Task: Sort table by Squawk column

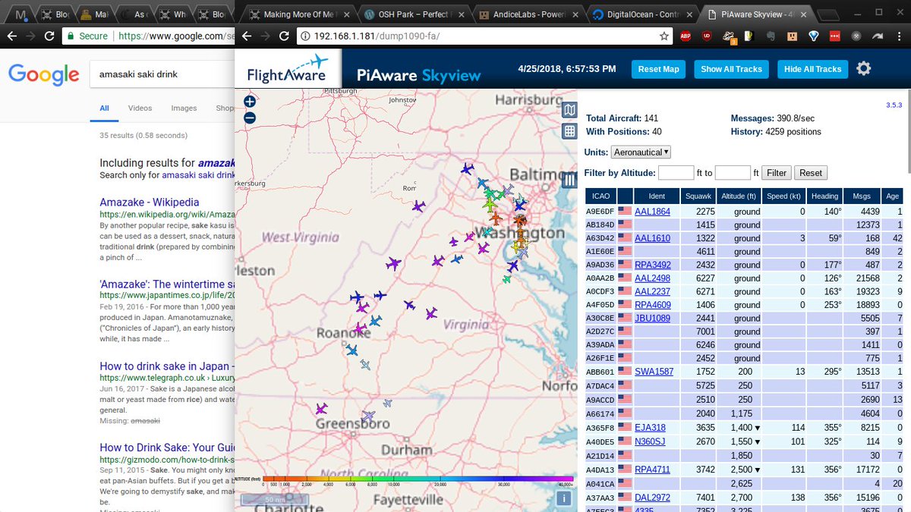Action: (698, 196)
